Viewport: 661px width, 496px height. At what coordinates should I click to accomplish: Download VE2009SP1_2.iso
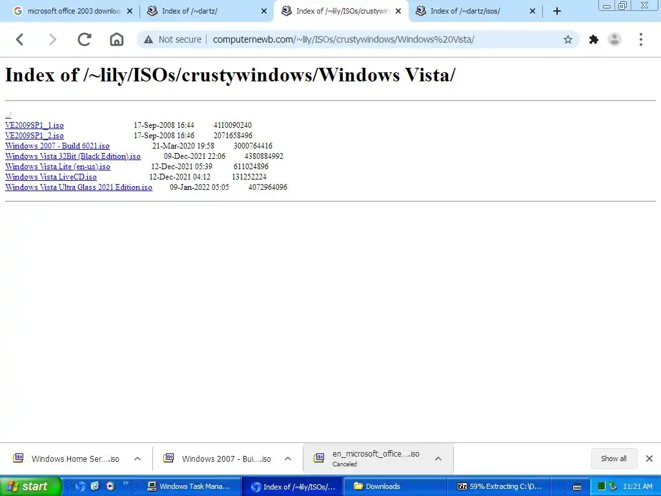click(x=34, y=136)
